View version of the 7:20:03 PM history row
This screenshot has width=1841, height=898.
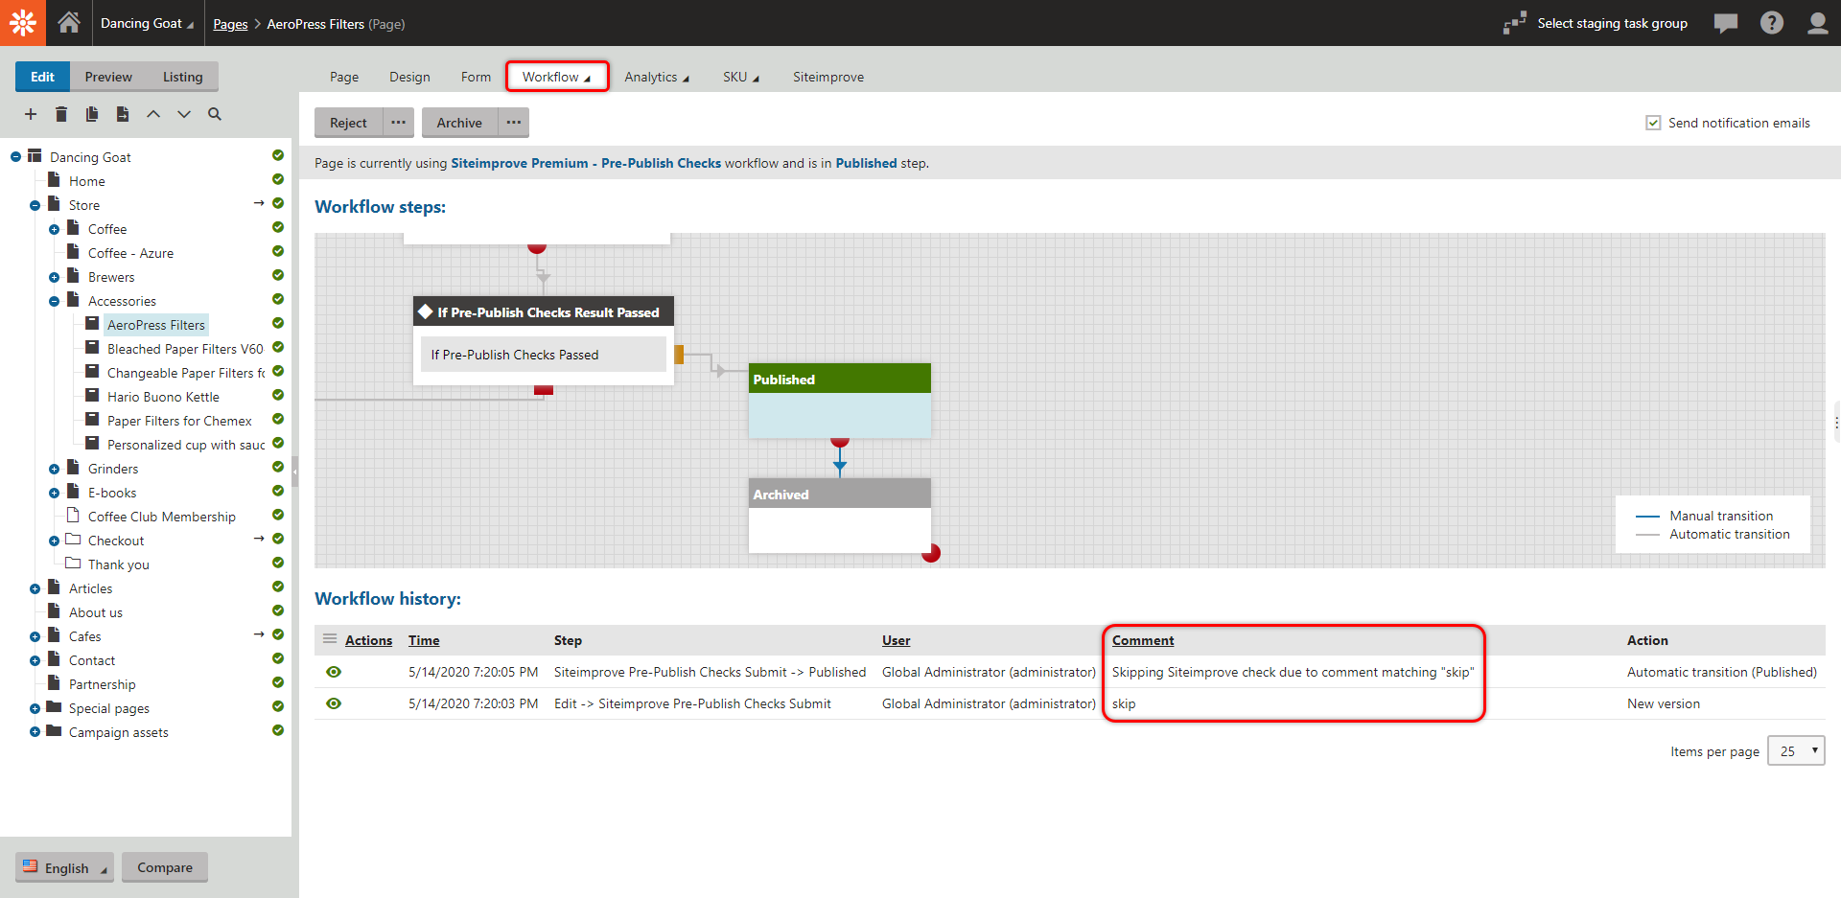click(x=334, y=703)
